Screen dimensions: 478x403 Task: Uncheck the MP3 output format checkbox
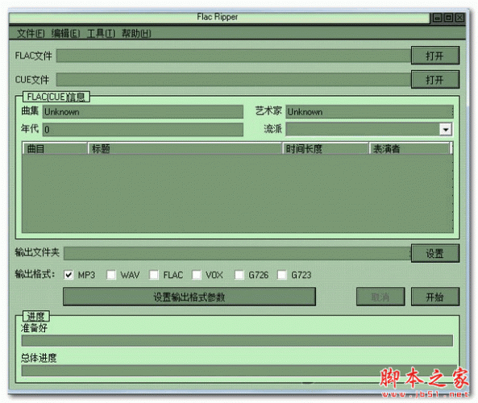69,275
